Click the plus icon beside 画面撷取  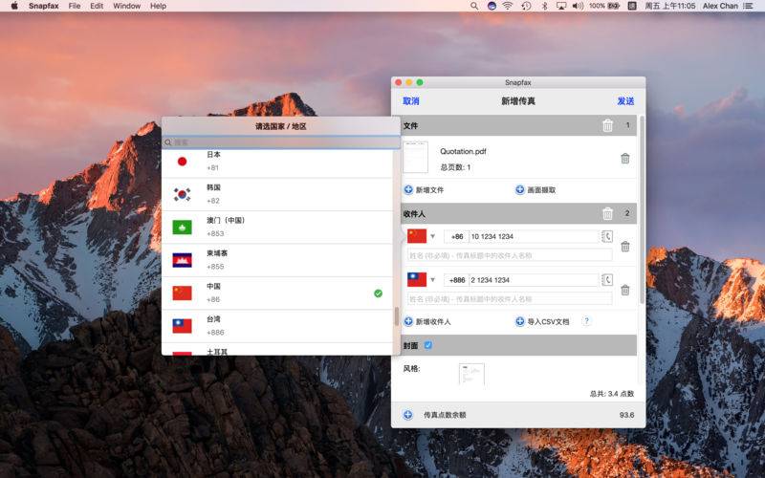click(x=520, y=189)
